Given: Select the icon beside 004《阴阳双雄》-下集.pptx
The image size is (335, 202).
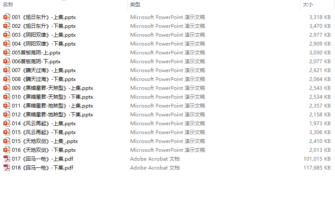Looking at the screenshot, I should coord(7,44).
